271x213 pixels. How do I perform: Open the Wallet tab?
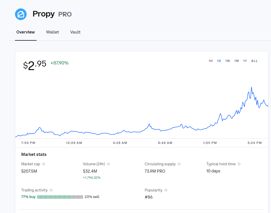(53, 32)
